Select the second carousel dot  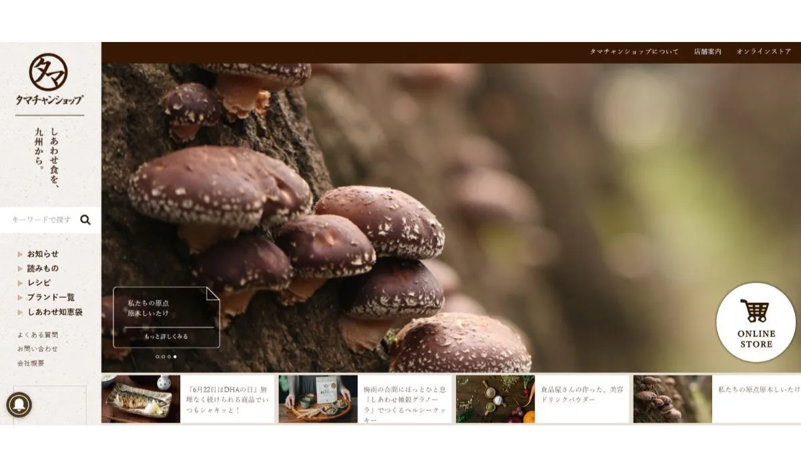pyautogui.click(x=164, y=357)
